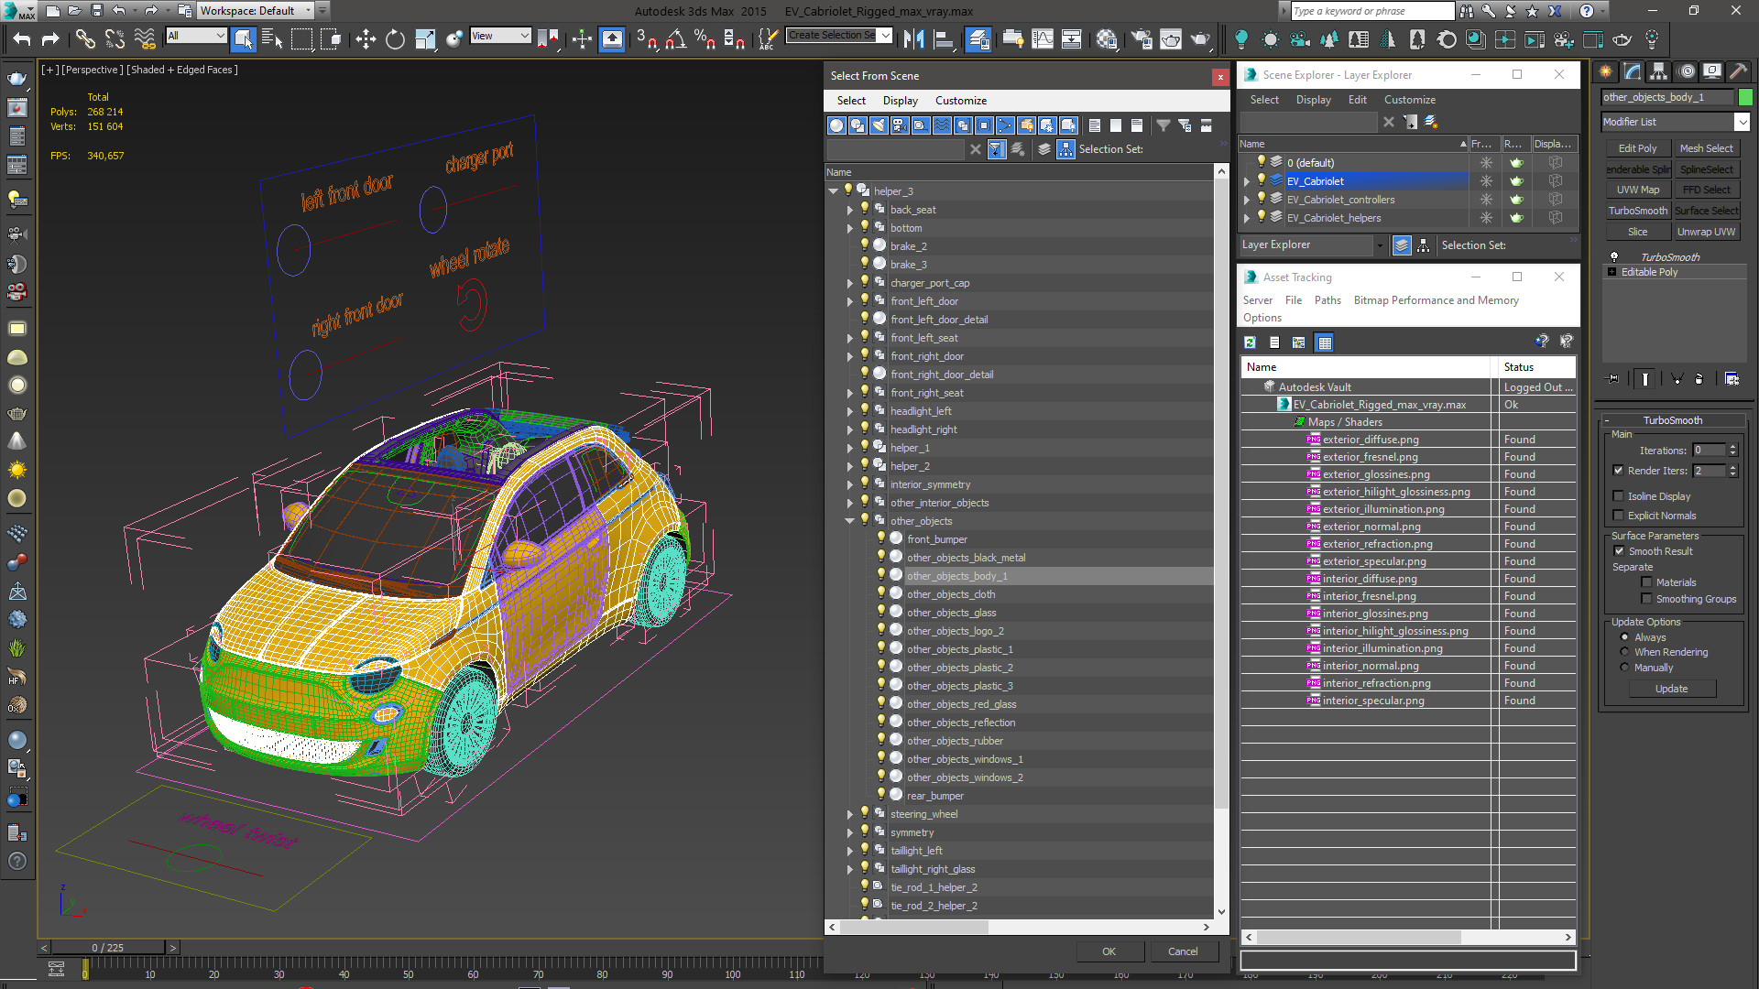This screenshot has width=1759, height=989.
Task: Select Manually update option
Action: click(1625, 668)
